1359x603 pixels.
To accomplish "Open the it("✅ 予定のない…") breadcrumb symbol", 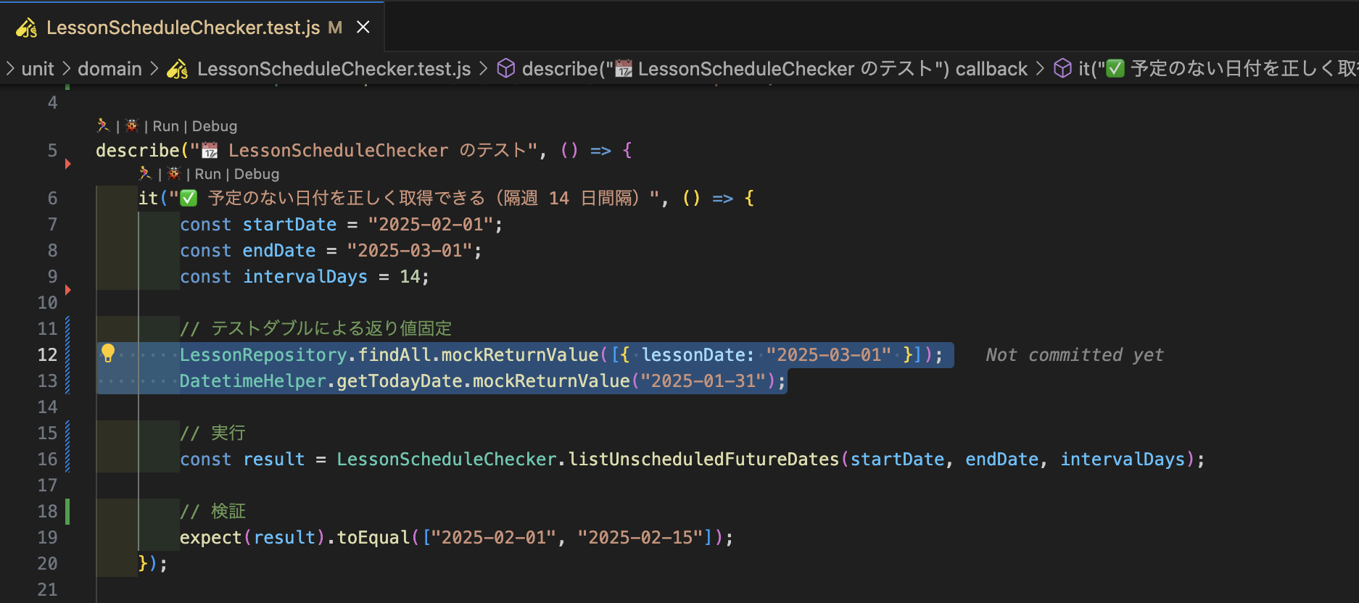I will (1218, 69).
